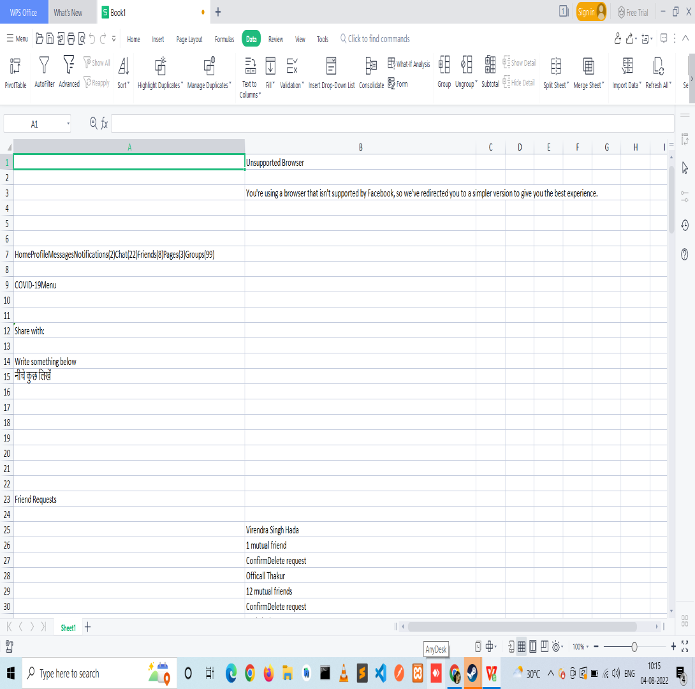The height and width of the screenshot is (689, 695).
Task: Open the Import Data dropdown
Action: [627, 73]
